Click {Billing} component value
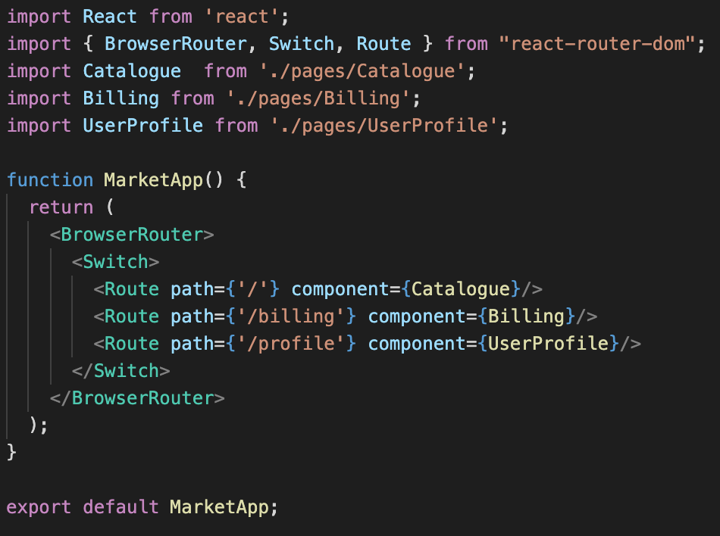720x536 pixels. tap(526, 316)
